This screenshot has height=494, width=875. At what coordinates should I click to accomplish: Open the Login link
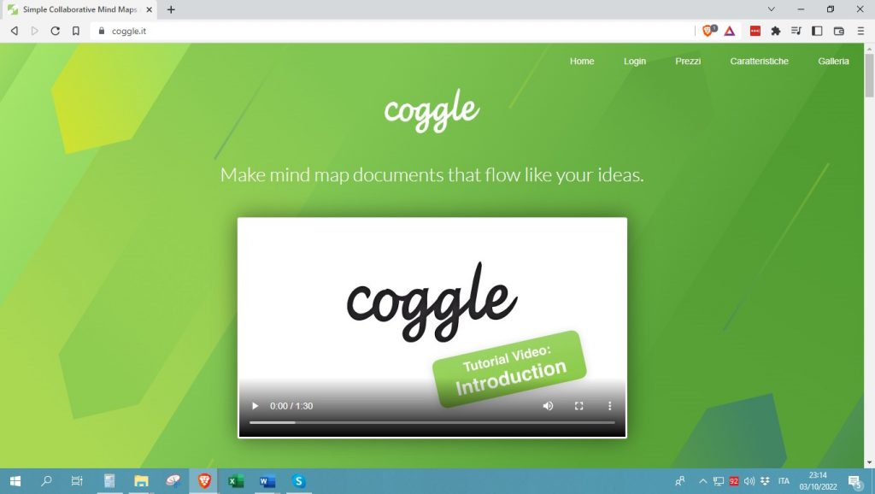[634, 61]
